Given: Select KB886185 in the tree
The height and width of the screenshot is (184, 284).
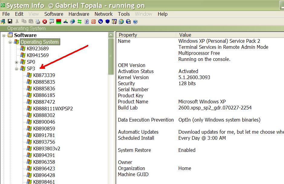Looking at the screenshot, I should [44, 95].
